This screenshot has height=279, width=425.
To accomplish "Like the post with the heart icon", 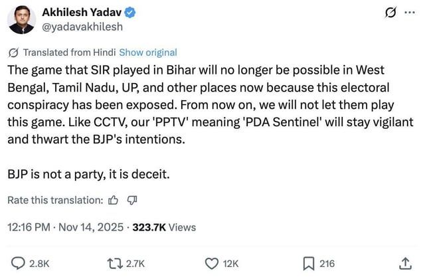I will click(212, 264).
